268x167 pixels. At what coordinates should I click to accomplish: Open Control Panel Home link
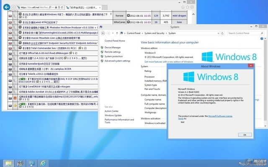point(115,41)
